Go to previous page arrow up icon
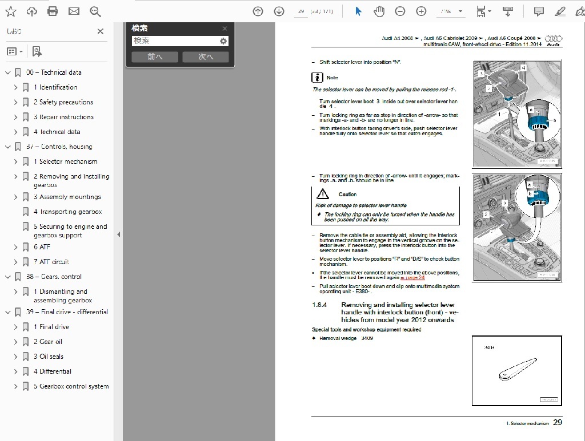 (x=258, y=11)
